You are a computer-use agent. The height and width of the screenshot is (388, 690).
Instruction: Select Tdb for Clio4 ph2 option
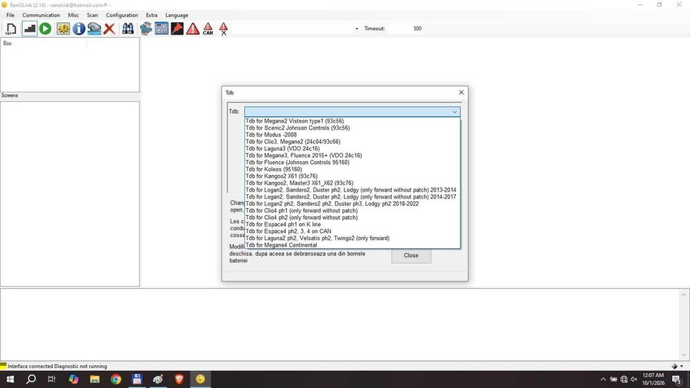[353, 218]
